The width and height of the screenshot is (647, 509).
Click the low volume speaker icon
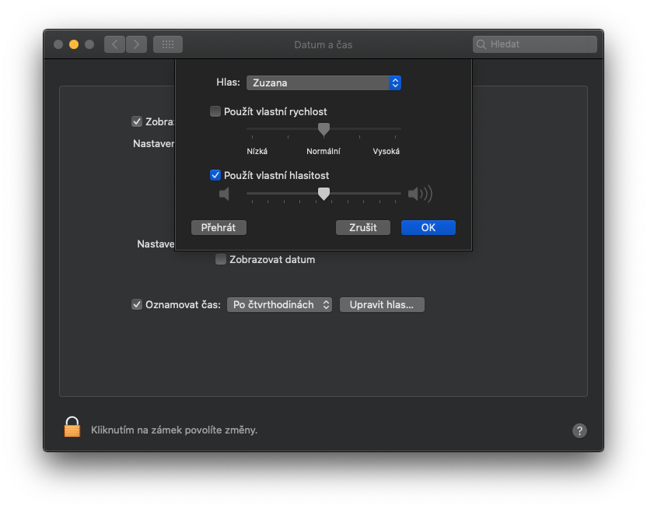point(224,194)
